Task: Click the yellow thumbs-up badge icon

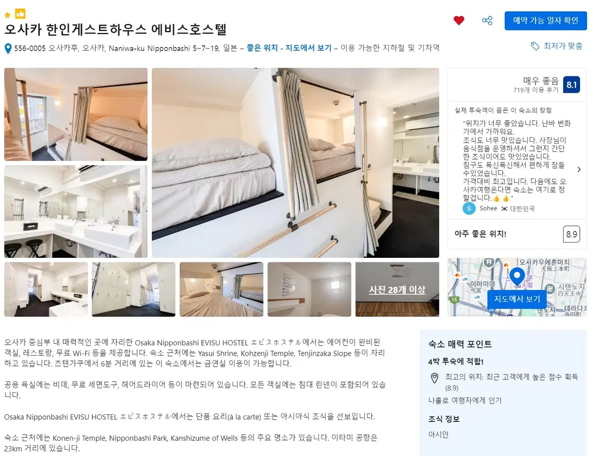Action: [x=20, y=14]
